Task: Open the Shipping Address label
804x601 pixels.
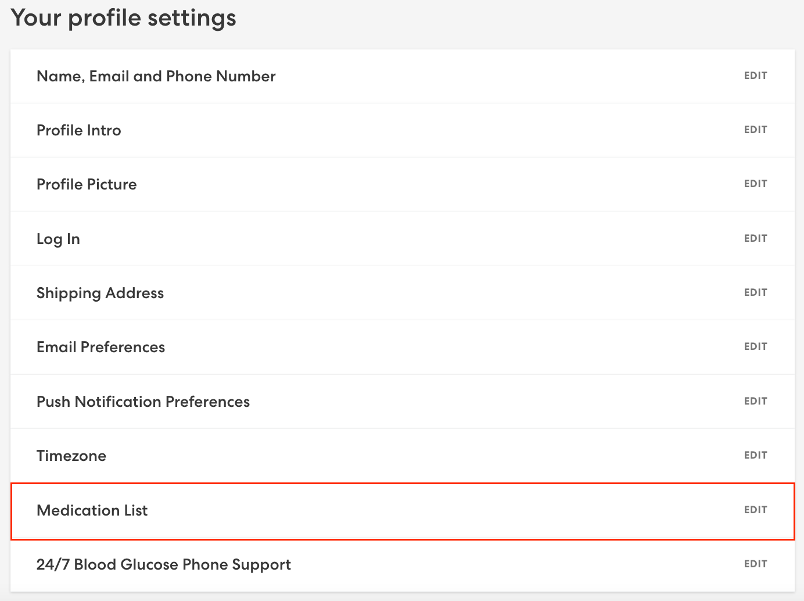Action: pos(100,293)
